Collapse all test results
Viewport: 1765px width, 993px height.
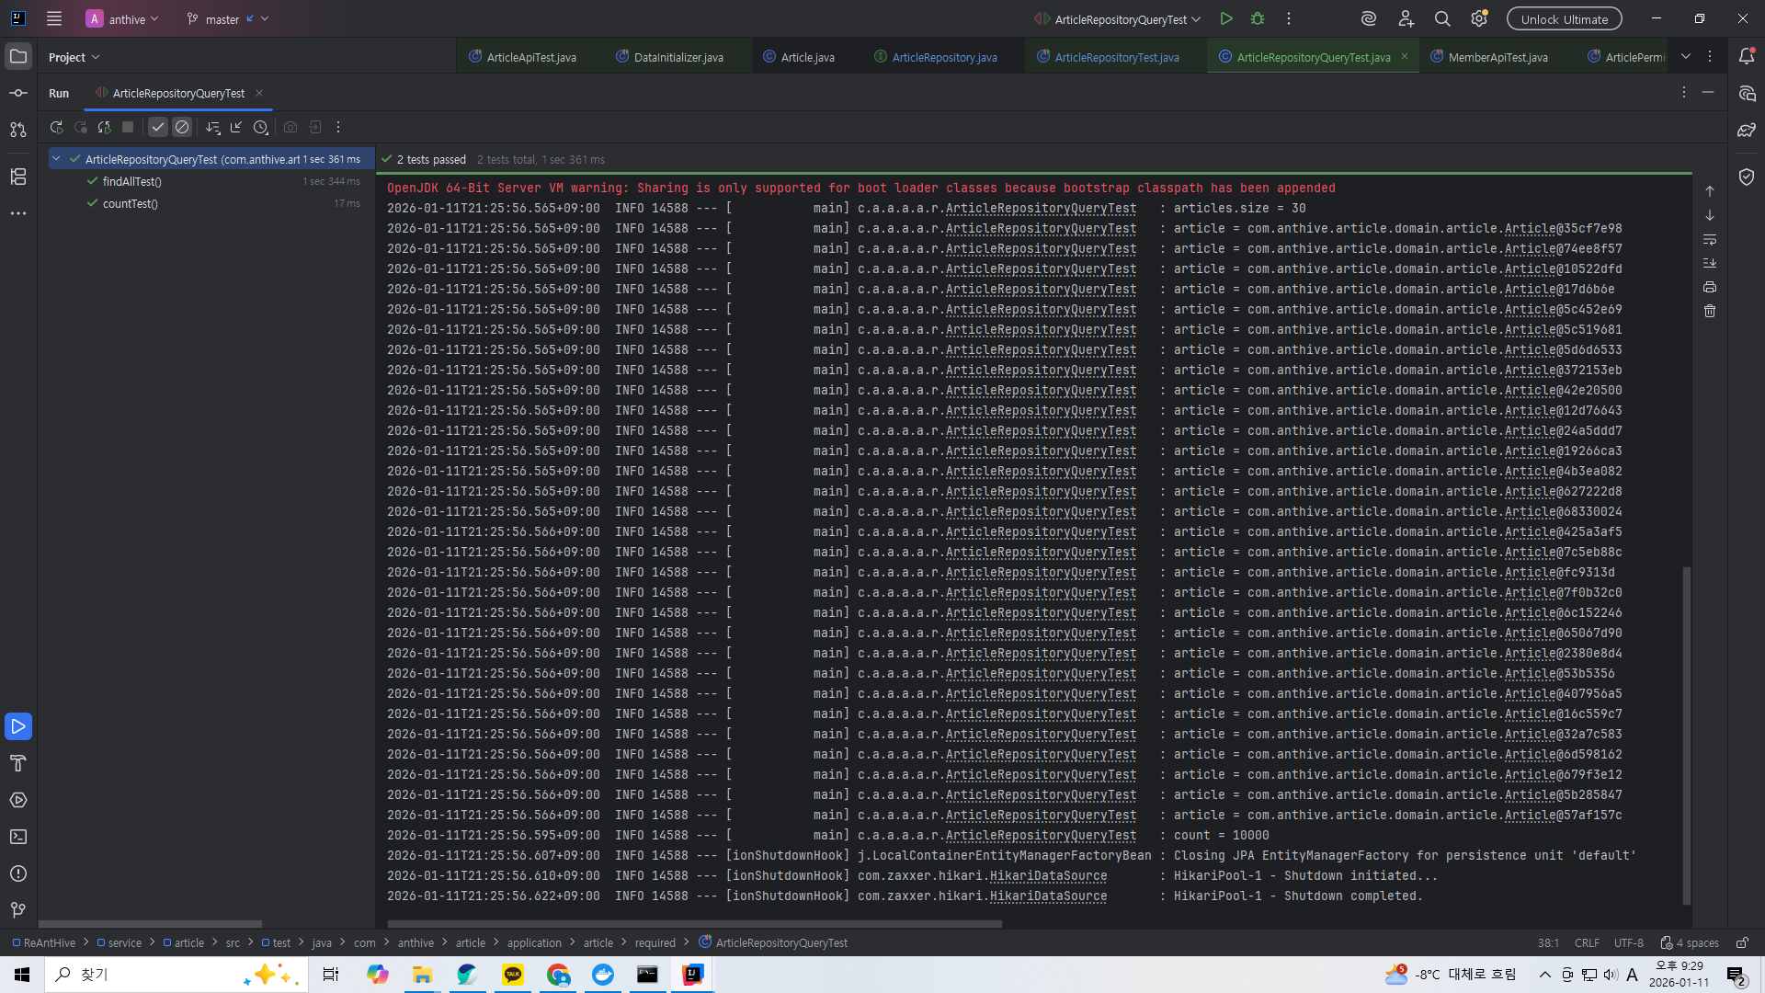[236, 128]
